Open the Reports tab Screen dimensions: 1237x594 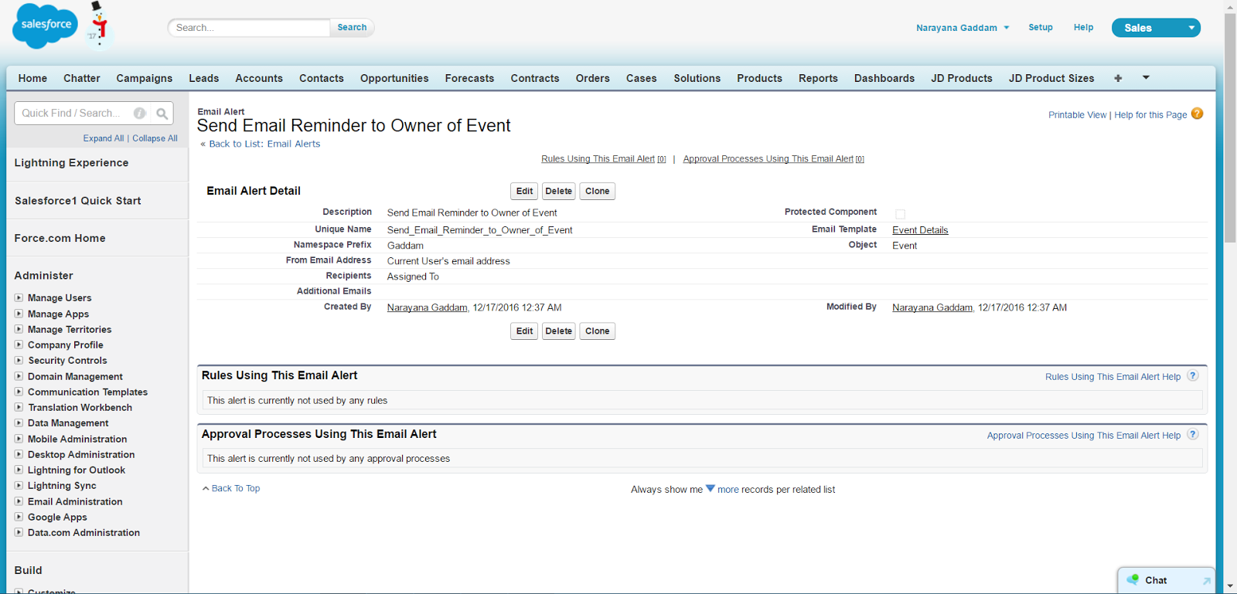click(x=818, y=78)
